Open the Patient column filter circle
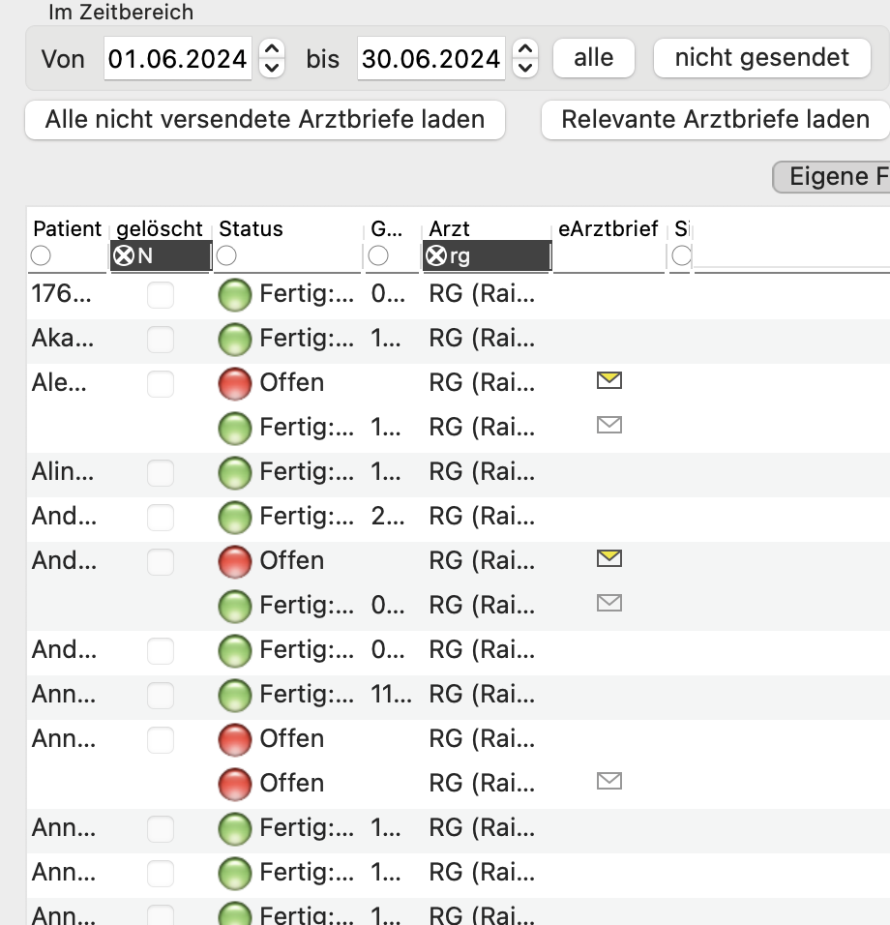This screenshot has width=890, height=925. click(41, 256)
